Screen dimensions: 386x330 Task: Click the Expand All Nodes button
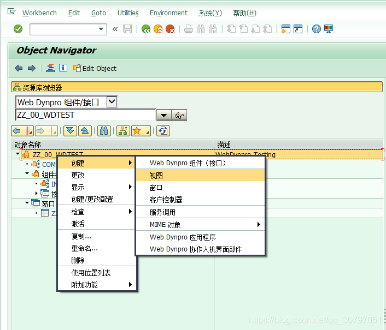[70, 131]
